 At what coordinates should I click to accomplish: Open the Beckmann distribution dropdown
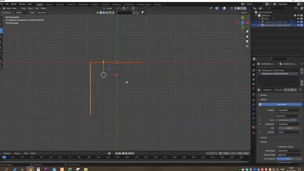287,116
